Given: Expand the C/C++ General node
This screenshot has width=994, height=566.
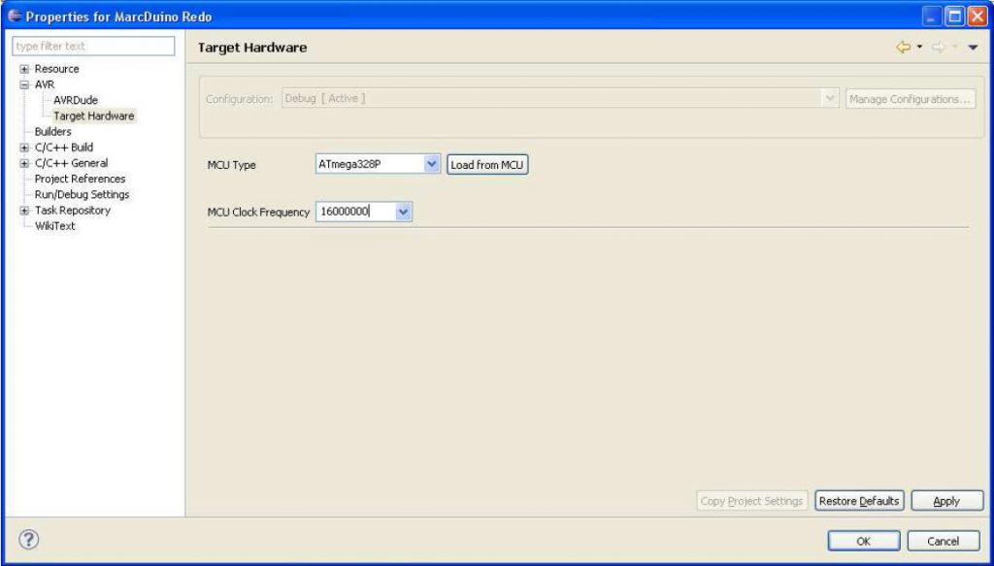Looking at the screenshot, I should (x=24, y=163).
